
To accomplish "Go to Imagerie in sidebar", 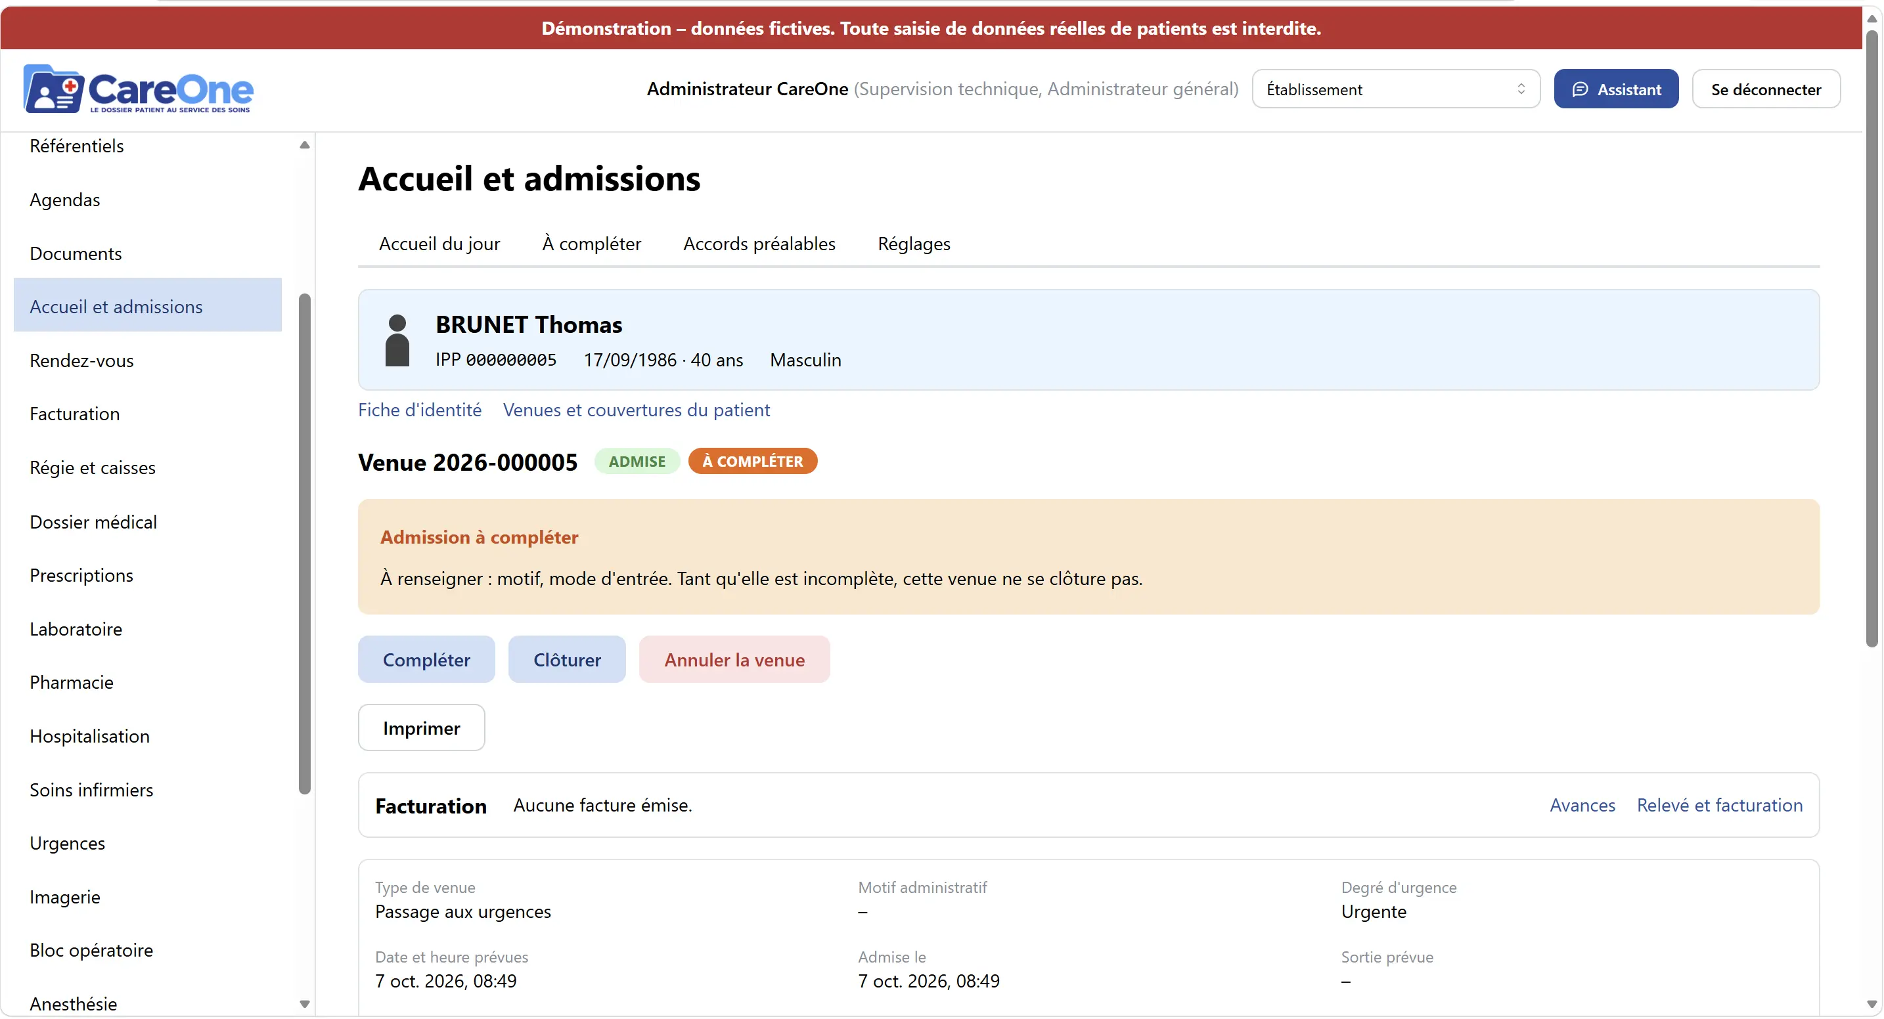I will click(x=148, y=898).
